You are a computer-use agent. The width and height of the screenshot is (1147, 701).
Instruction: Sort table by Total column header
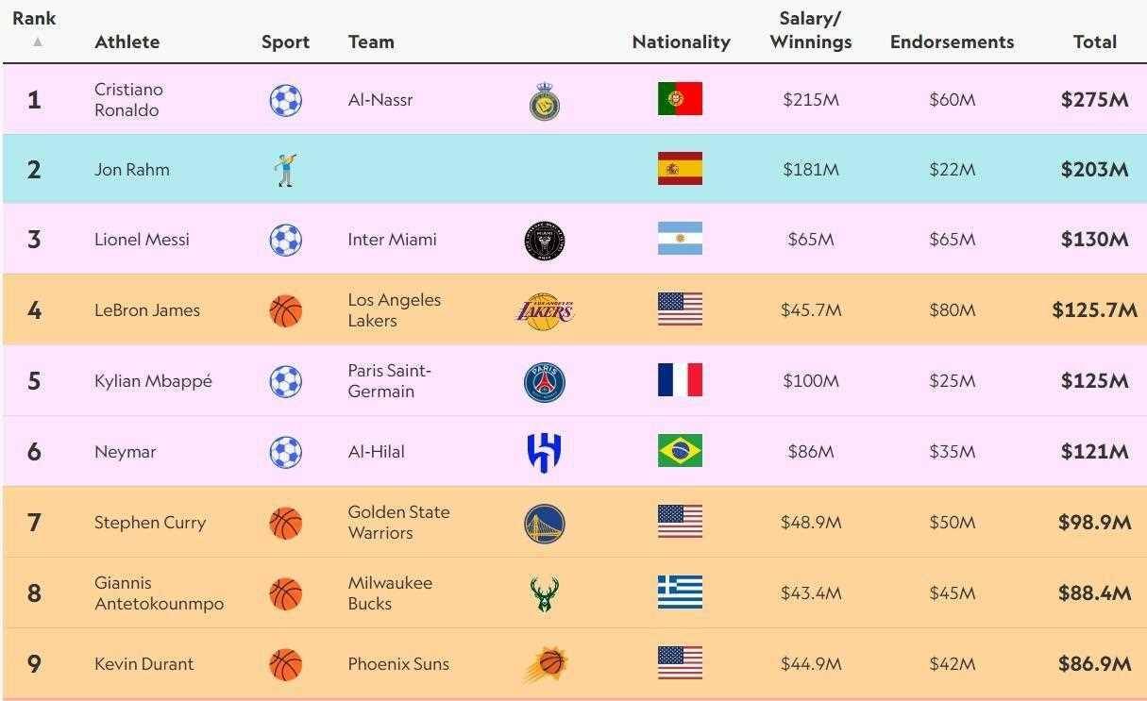click(x=1094, y=42)
